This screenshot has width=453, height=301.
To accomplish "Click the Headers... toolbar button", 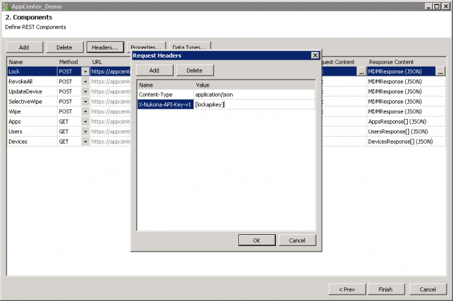I will (x=105, y=47).
